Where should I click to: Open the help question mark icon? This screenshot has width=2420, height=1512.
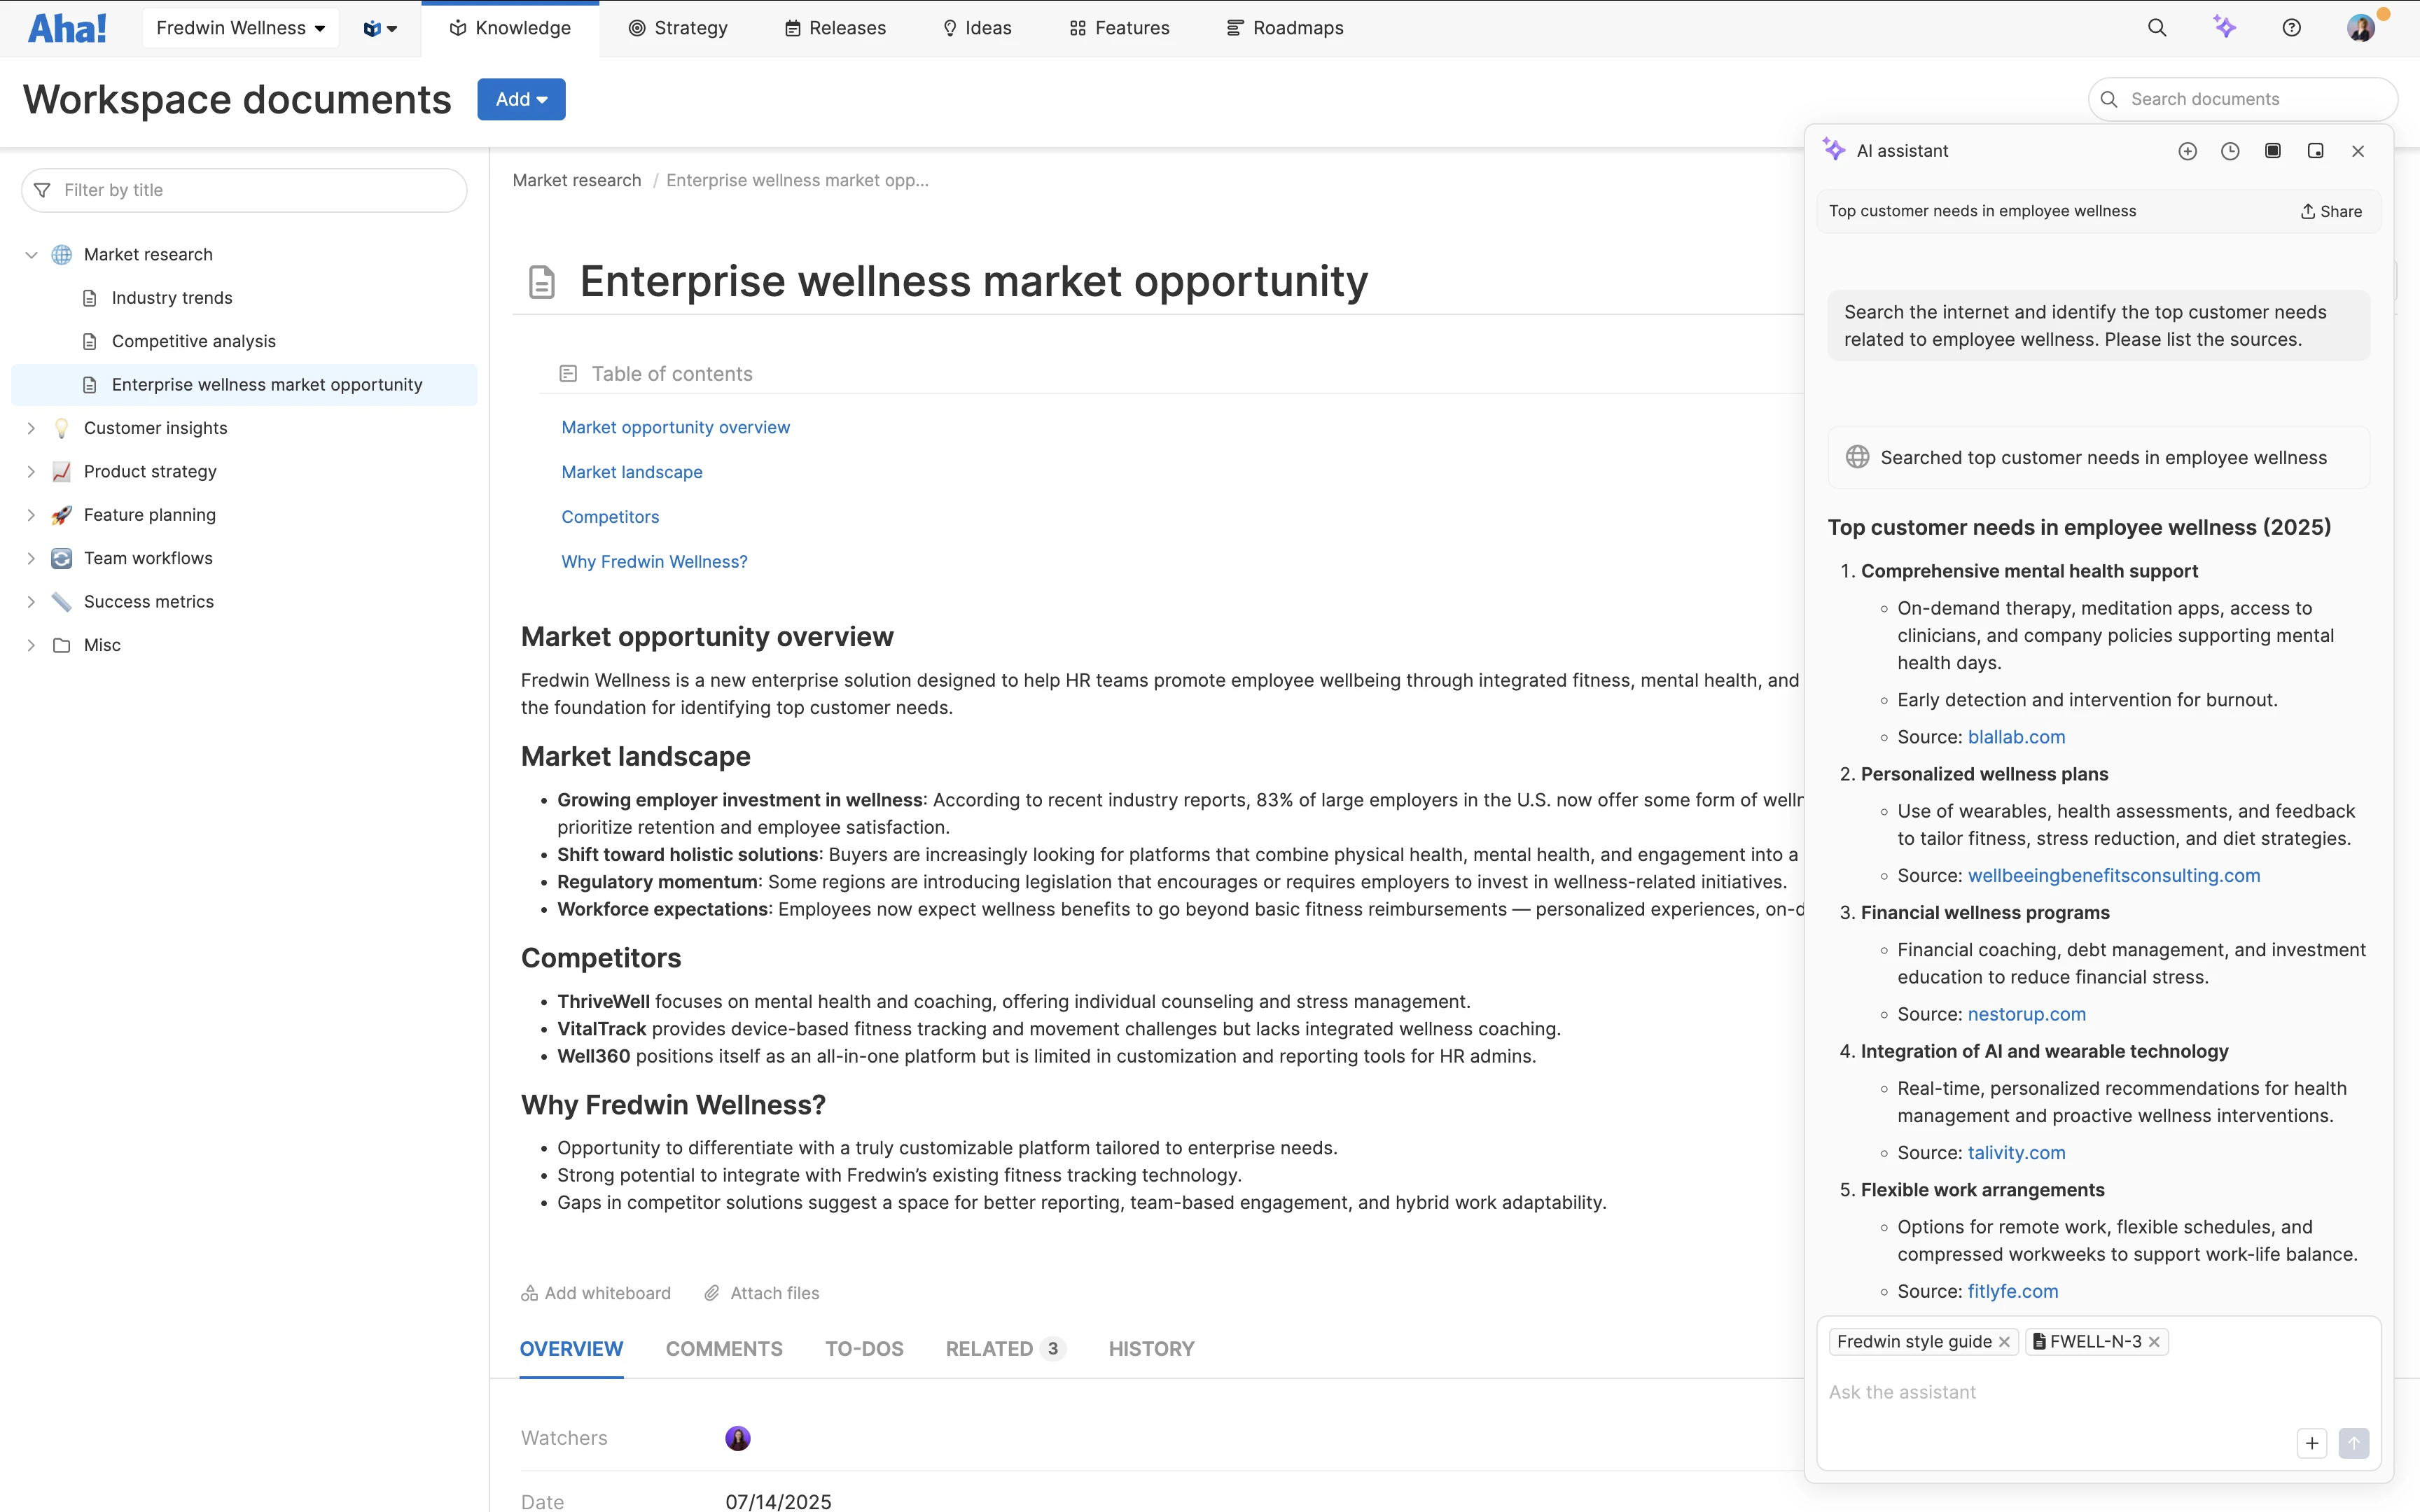tap(2291, 28)
